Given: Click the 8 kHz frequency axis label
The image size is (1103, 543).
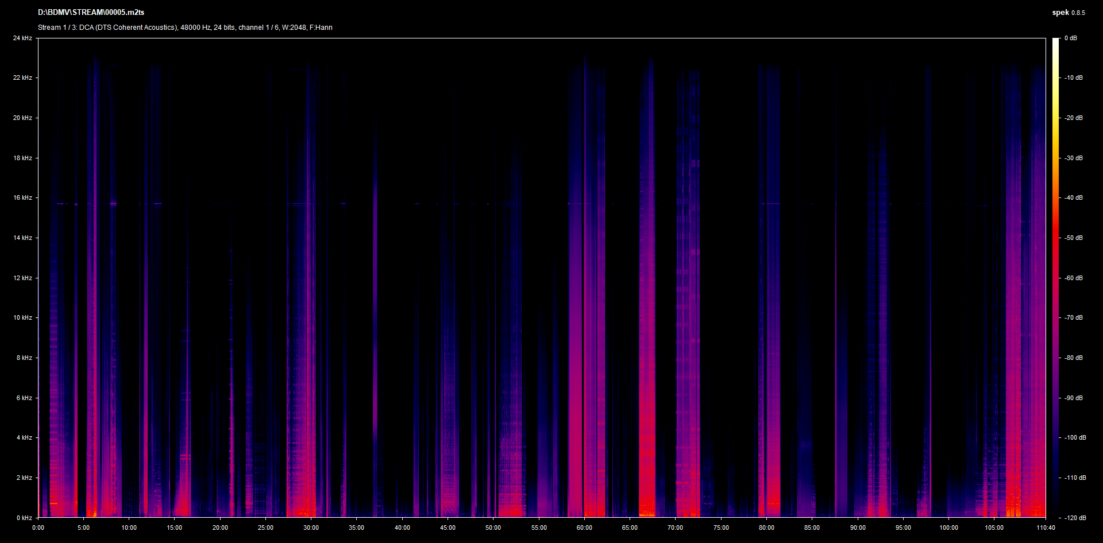Looking at the screenshot, I should click(24, 358).
